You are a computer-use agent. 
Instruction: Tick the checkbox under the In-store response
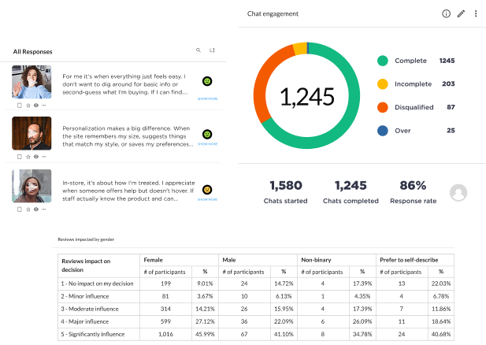20,210
